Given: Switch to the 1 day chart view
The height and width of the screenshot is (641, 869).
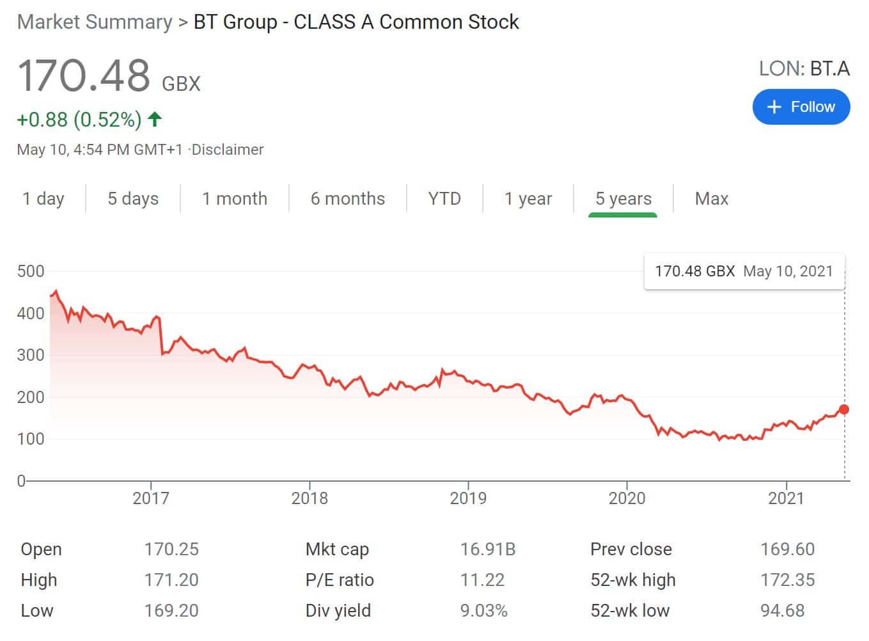Looking at the screenshot, I should pyautogui.click(x=42, y=198).
